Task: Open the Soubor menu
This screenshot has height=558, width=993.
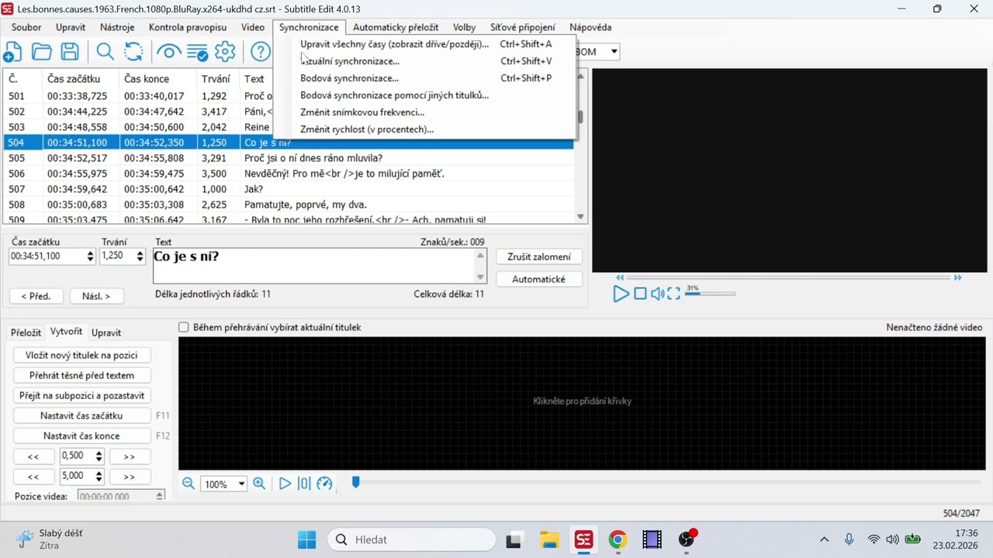Action: click(26, 27)
